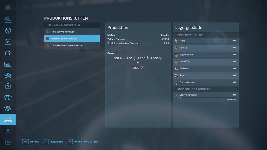Select the production chains conveyor icon
The height and width of the screenshot is (150, 267).
point(8,119)
